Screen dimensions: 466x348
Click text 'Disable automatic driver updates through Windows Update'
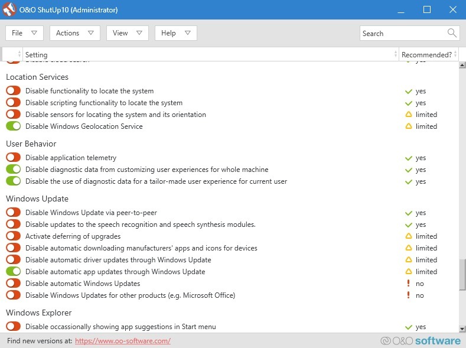pos(118,260)
